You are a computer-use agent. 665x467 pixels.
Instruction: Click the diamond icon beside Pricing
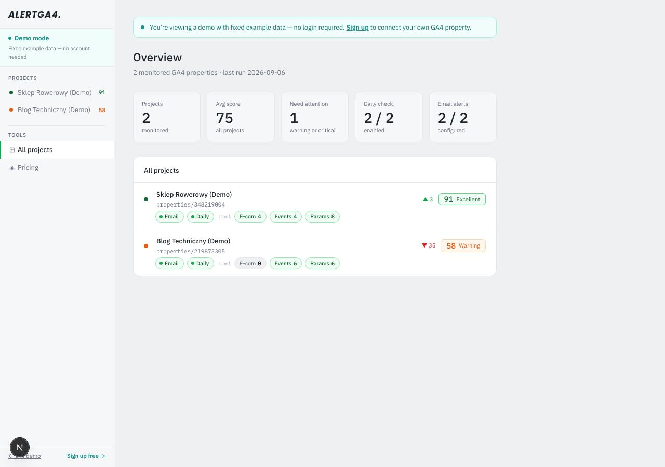12,168
